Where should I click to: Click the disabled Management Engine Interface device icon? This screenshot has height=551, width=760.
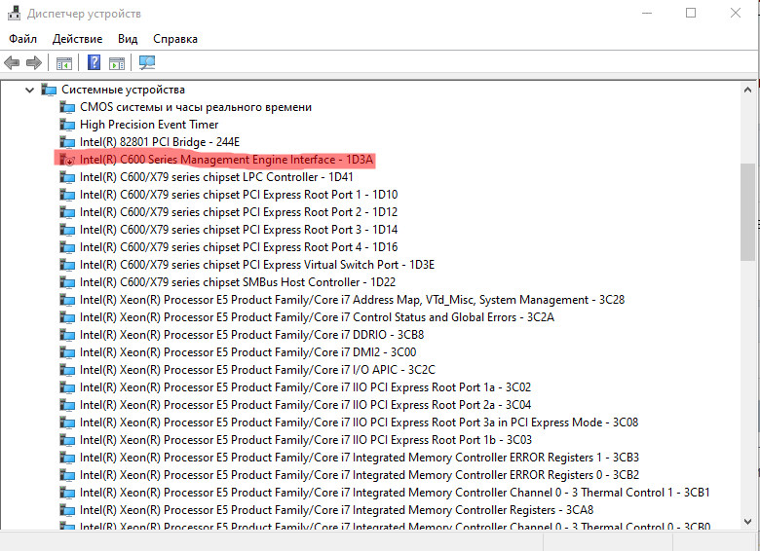[67, 160]
